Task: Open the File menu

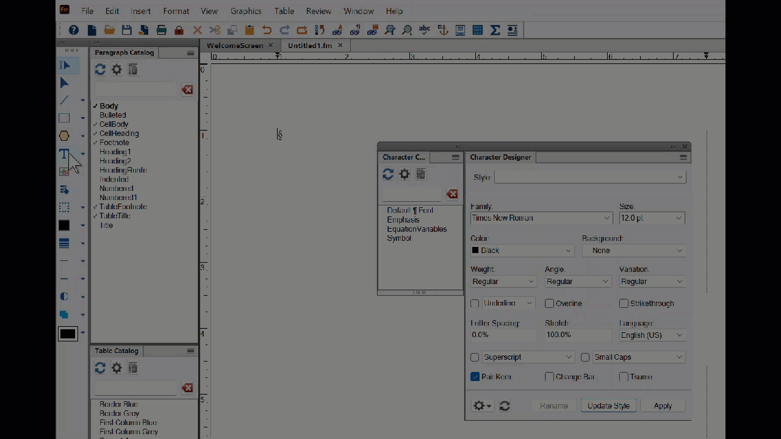Action: point(87,11)
